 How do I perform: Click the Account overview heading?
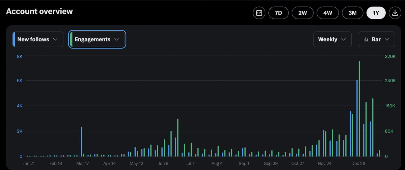(x=39, y=11)
